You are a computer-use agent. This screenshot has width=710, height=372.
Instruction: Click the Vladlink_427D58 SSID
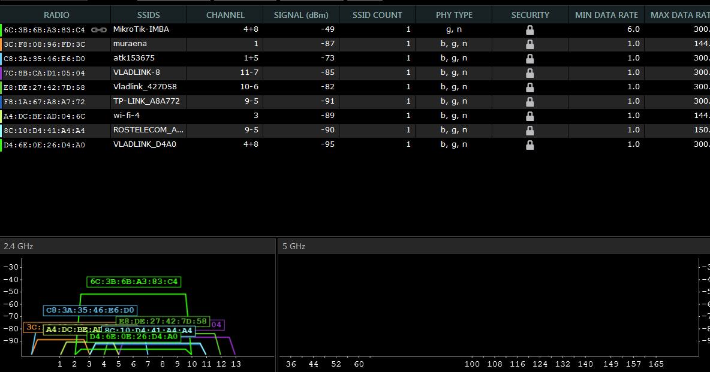[x=145, y=86]
